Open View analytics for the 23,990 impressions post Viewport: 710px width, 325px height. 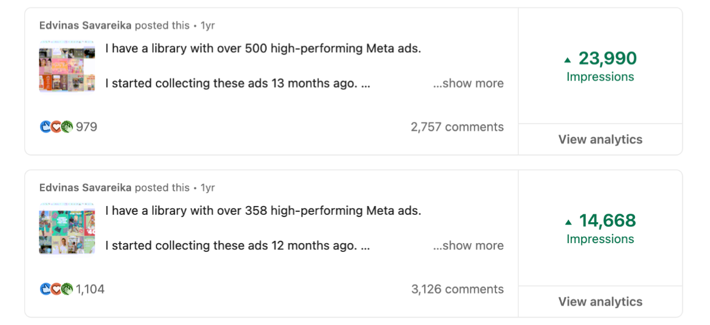coord(600,139)
